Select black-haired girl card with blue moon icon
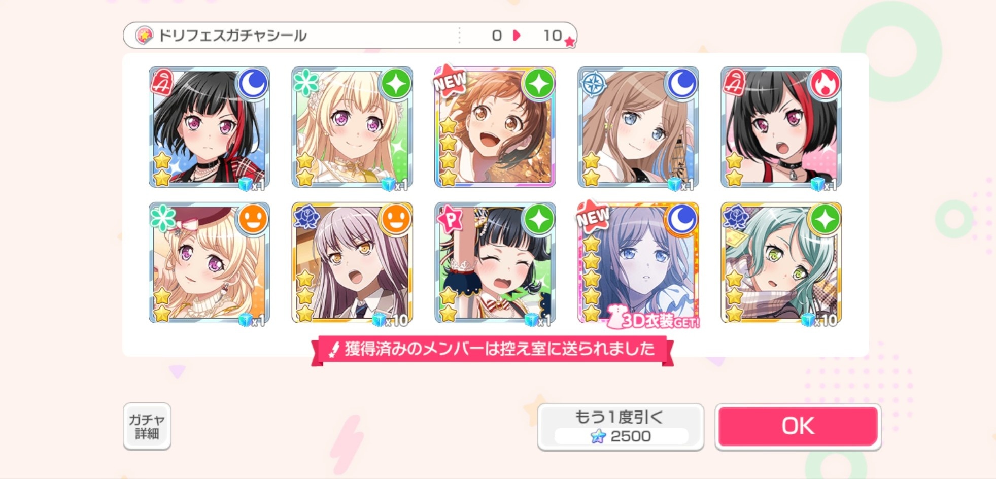 (x=209, y=127)
